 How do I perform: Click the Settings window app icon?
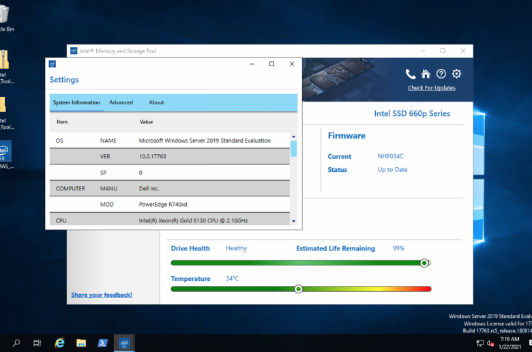click(53, 64)
